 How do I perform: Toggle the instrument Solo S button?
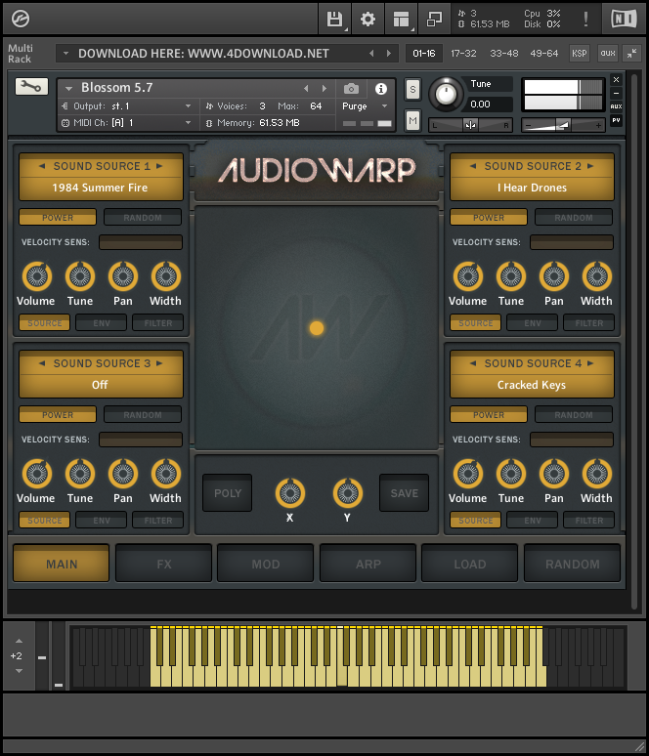click(x=412, y=89)
